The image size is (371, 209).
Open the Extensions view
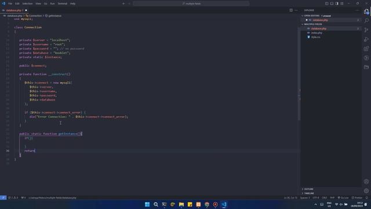pyautogui.click(x=366, y=49)
